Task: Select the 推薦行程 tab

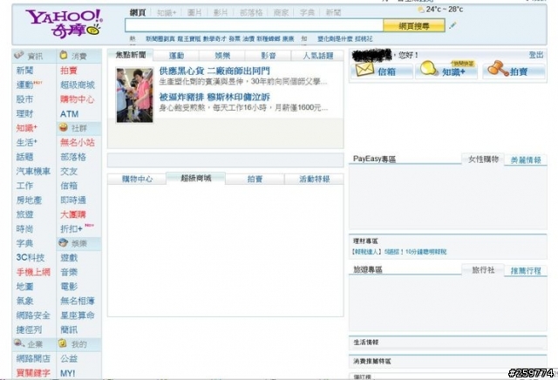Action: pos(526,271)
